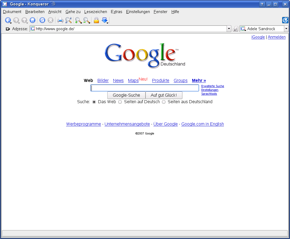The image size is (290, 239).
Task: Open the Hilfe menu
Action: [175, 12]
